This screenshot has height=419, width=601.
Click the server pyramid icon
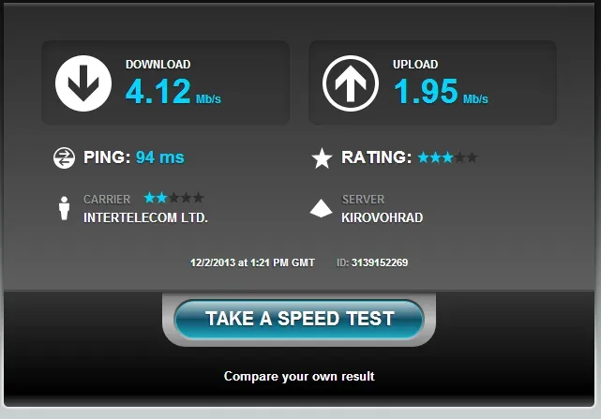pos(321,208)
